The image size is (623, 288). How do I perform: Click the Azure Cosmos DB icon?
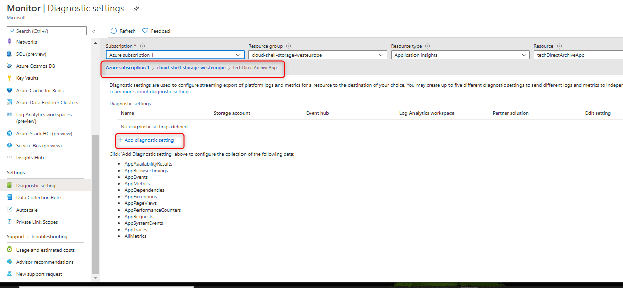pyautogui.click(x=9, y=66)
